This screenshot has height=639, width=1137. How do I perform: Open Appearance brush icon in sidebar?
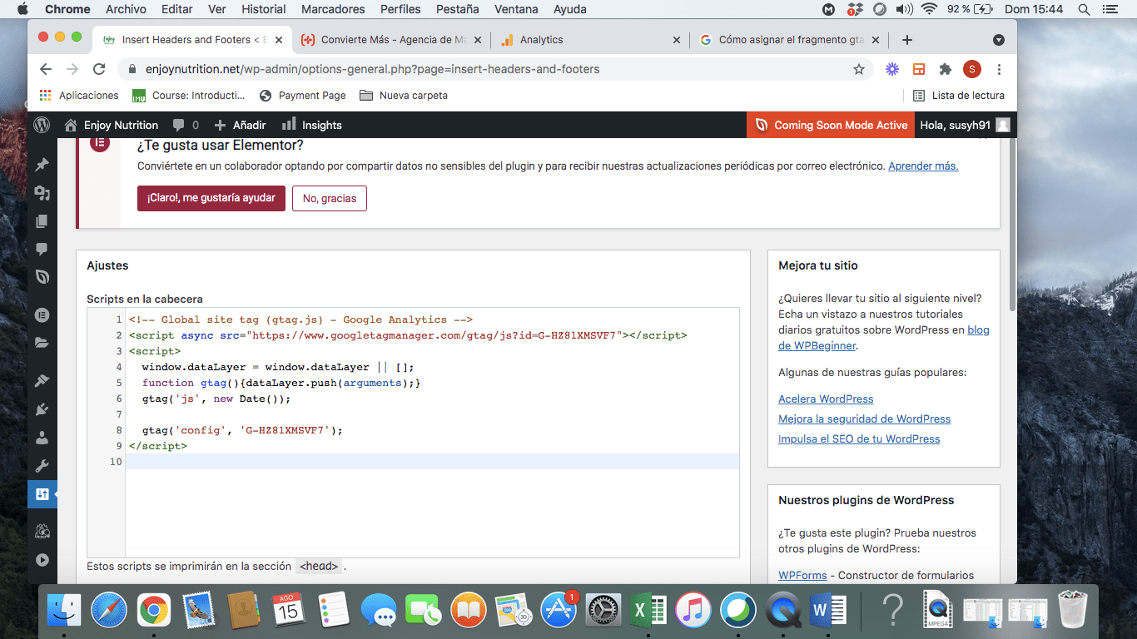(x=42, y=381)
